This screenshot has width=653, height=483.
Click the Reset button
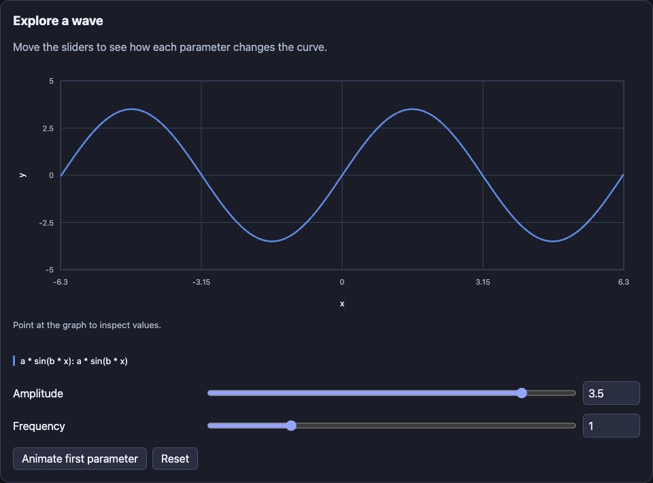(175, 459)
